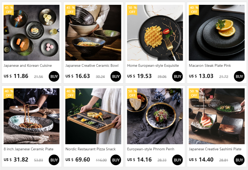Select the Nordic Restaurant Pizza Snack title
The height and width of the screenshot is (170, 248).
90,149
